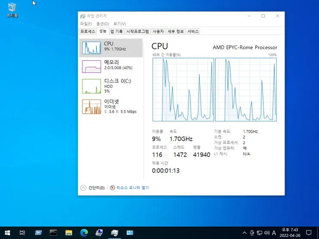Open the Windows Start button
Viewport: 319px width, 239px height.
tap(7, 233)
